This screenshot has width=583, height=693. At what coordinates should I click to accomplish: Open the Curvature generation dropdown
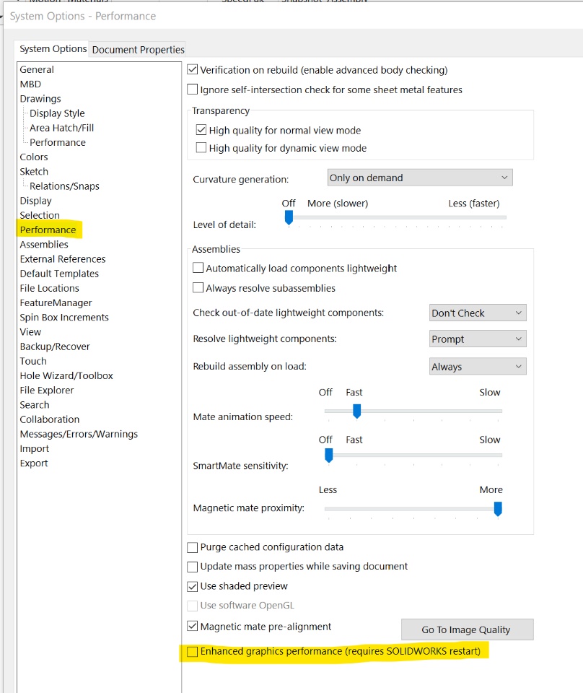[420, 178]
